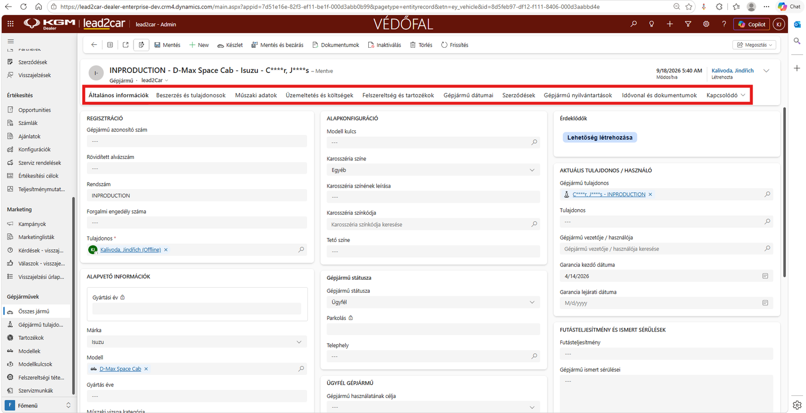This screenshot has width=806, height=413.
Task: Open record in new window icon
Action: pyautogui.click(x=125, y=45)
